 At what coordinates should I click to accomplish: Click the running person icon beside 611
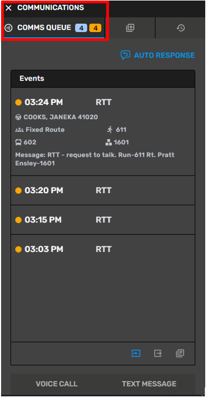pyautogui.click(x=110, y=130)
